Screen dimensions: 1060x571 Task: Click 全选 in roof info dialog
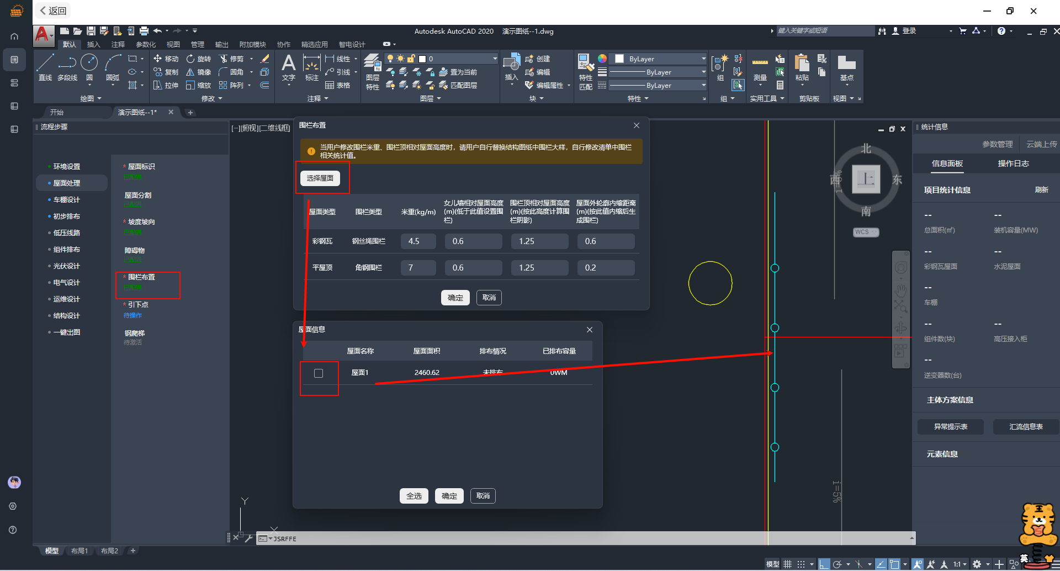point(414,496)
